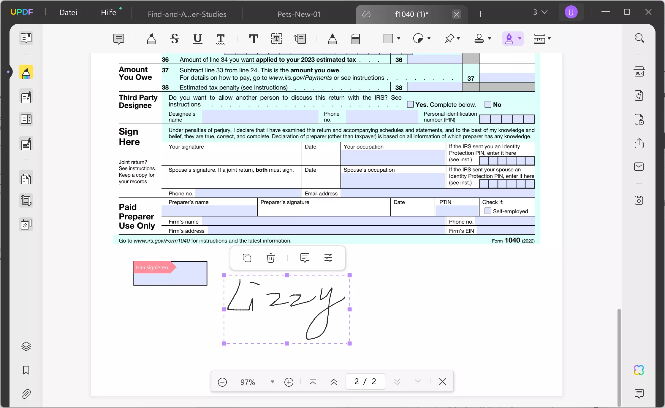The width and height of the screenshot is (665, 408).
Task: Select the Strikethrough annotation tool
Action: (174, 39)
